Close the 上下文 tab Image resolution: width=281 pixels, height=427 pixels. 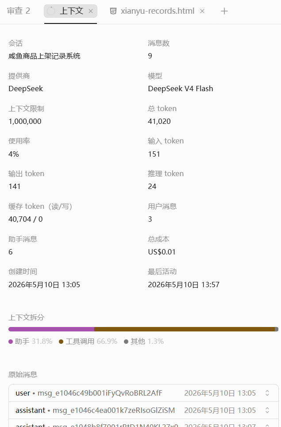pyautogui.click(x=91, y=11)
